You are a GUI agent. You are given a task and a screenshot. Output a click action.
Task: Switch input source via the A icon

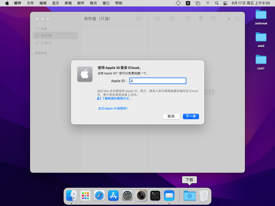[x=188, y=3]
